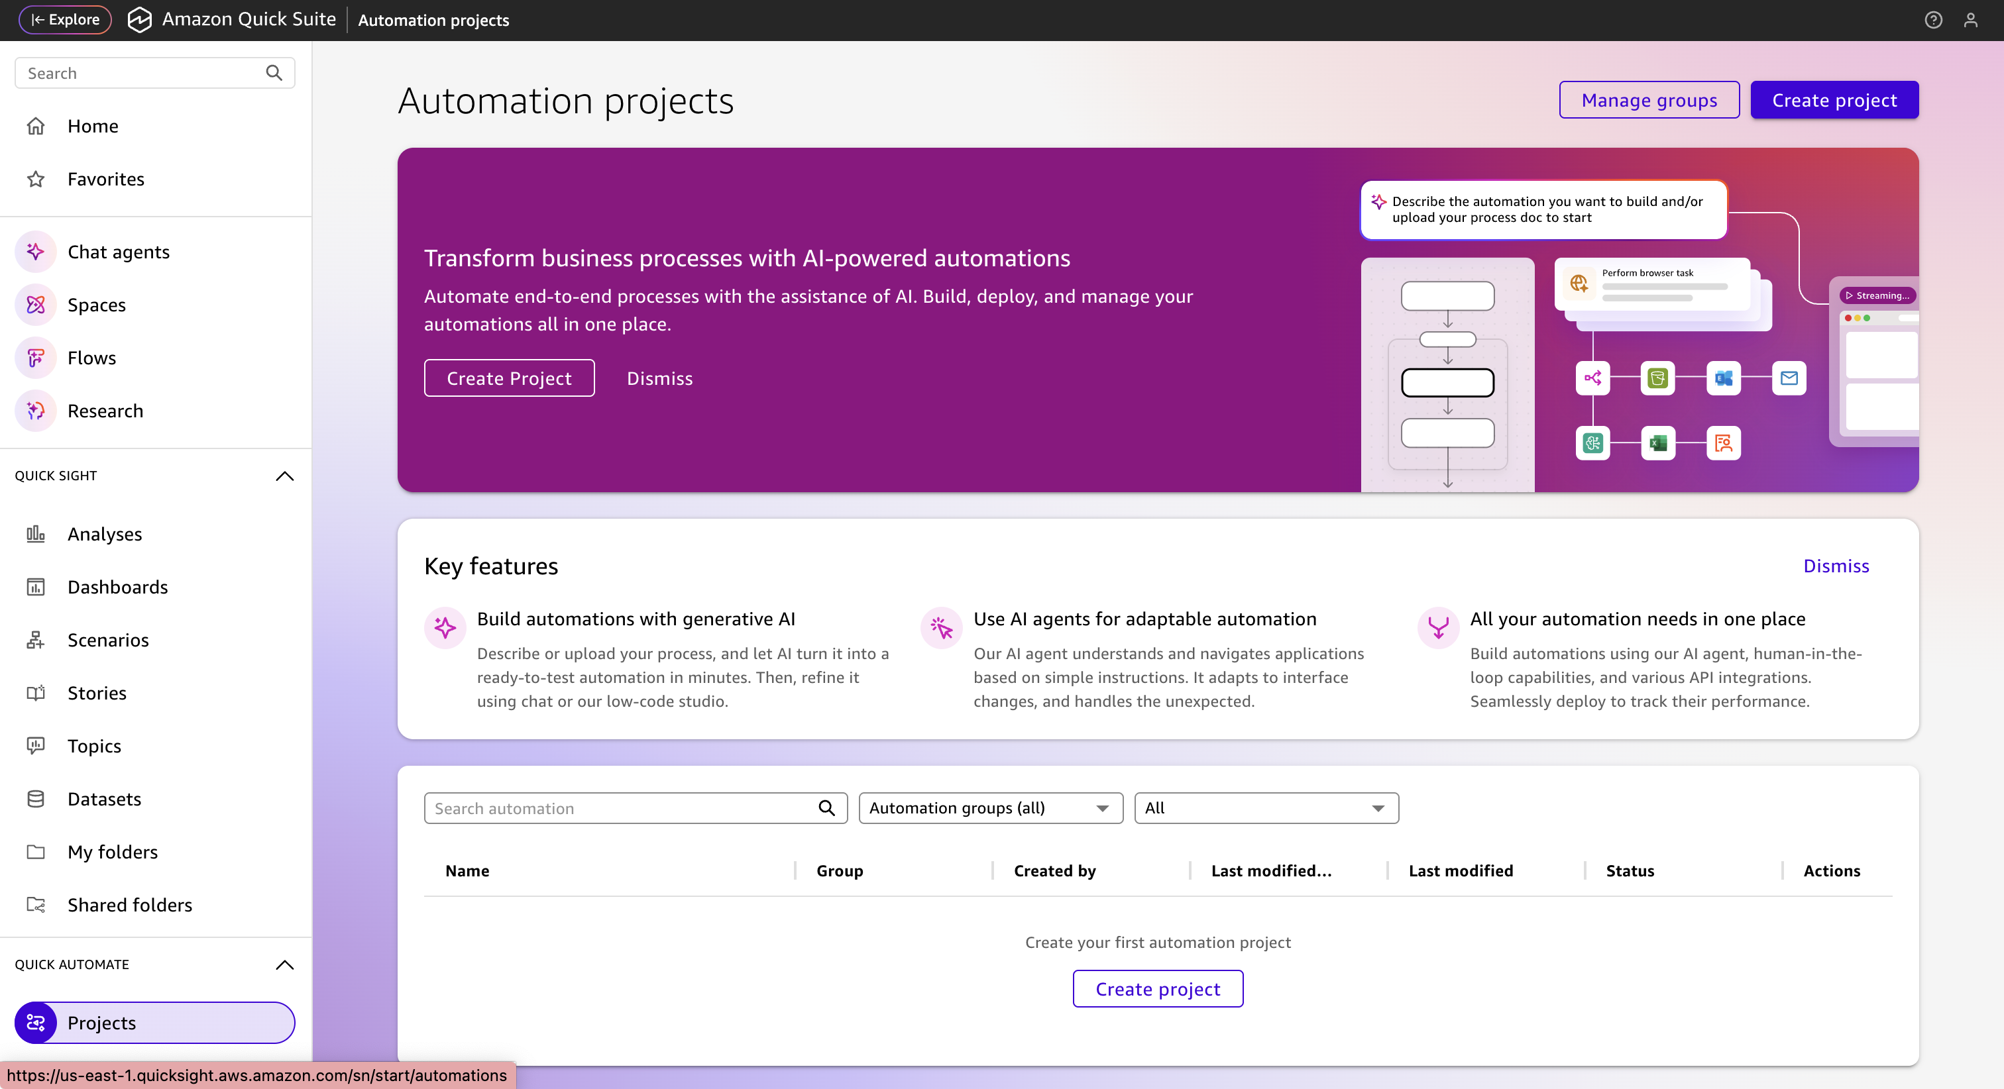Open the Automation groups (all) dropdown
Viewport: 2004px width, 1089px height.
click(989, 807)
